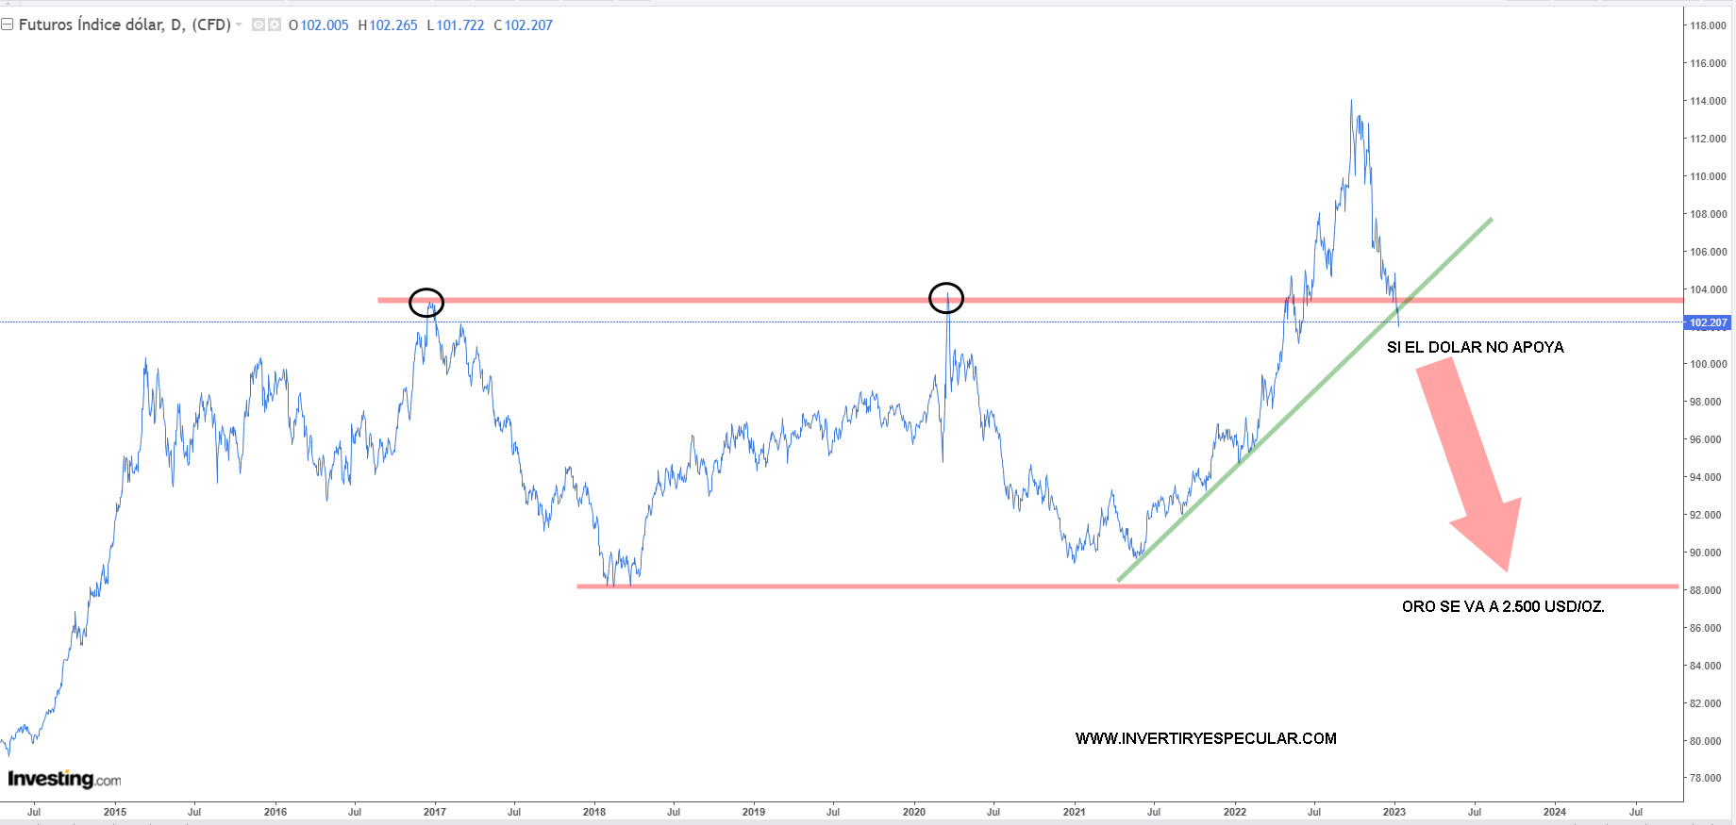Open the dropdown arrow beside Futuros Índice dólar

point(239,25)
